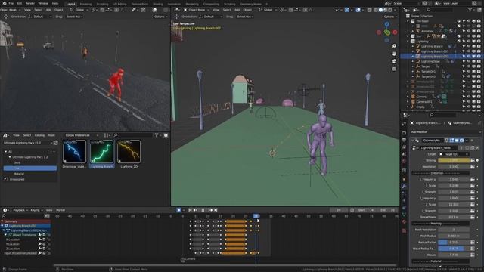The width and height of the screenshot is (484, 272).
Task: Adjust the Wave Radius Factor slider
Action: pos(454,249)
